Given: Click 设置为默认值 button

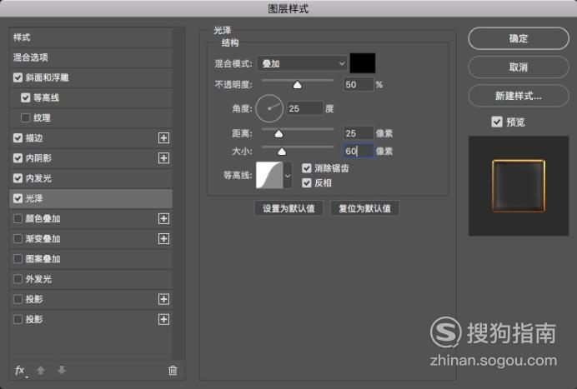Looking at the screenshot, I should coord(288,208).
